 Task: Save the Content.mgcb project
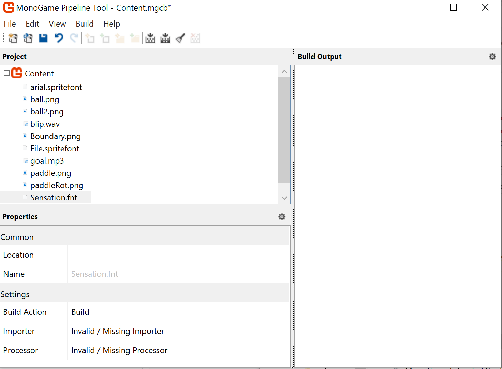pyautogui.click(x=43, y=38)
